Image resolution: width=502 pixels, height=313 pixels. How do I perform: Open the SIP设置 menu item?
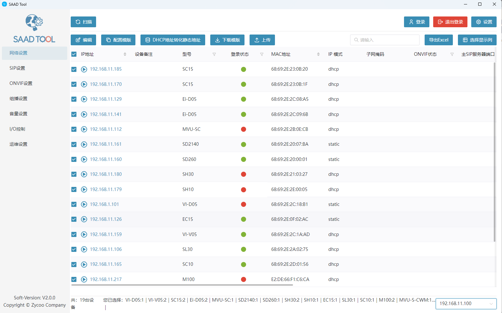tap(17, 68)
